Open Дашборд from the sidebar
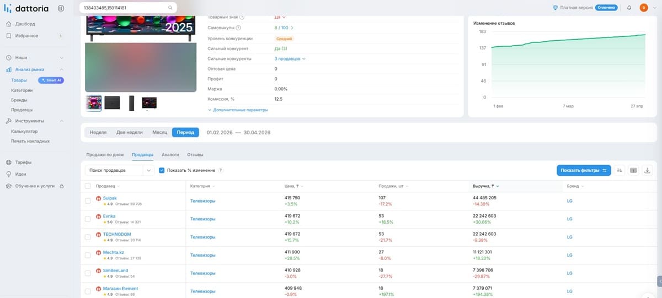Image resolution: width=662 pixels, height=298 pixels. [25, 24]
